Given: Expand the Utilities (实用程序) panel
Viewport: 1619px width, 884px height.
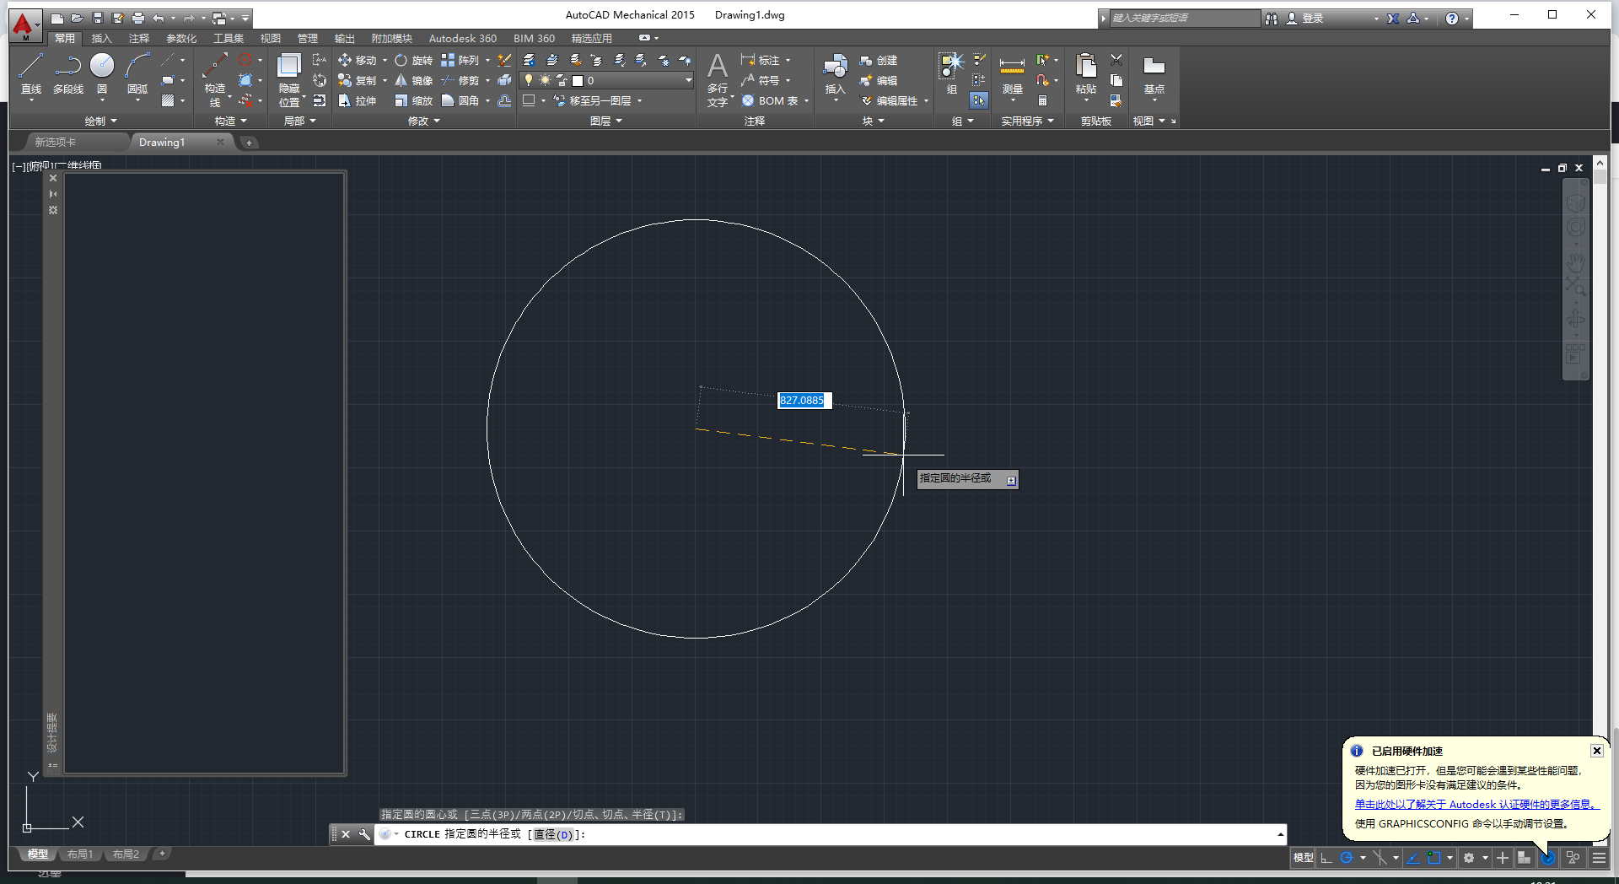Looking at the screenshot, I should coord(1027,121).
